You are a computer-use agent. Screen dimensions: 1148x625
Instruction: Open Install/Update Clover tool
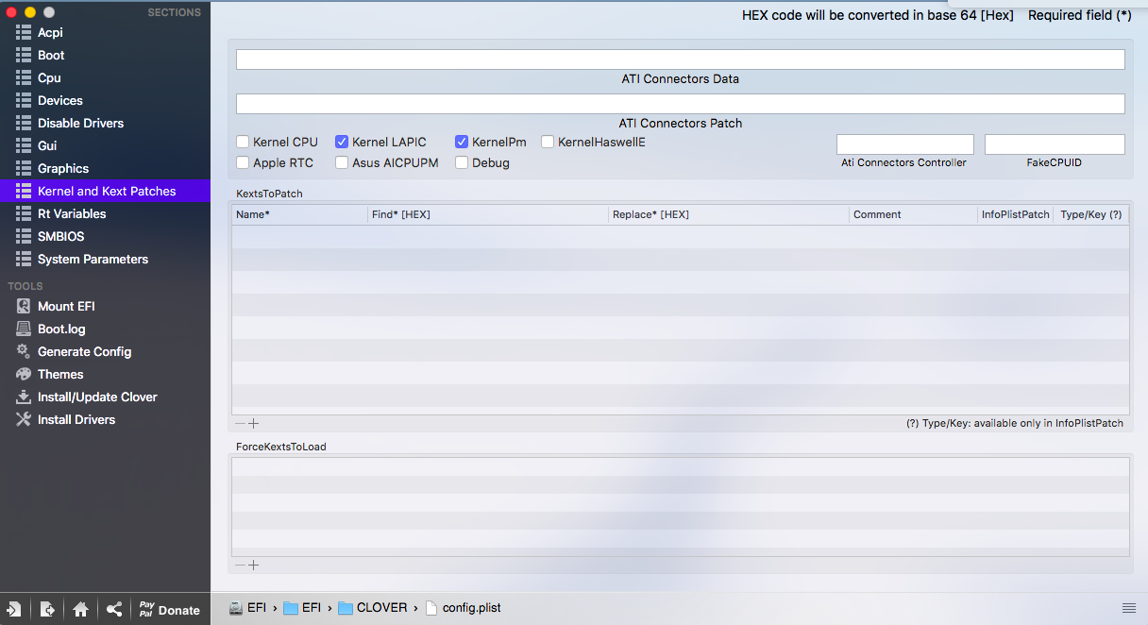pyautogui.click(x=105, y=397)
